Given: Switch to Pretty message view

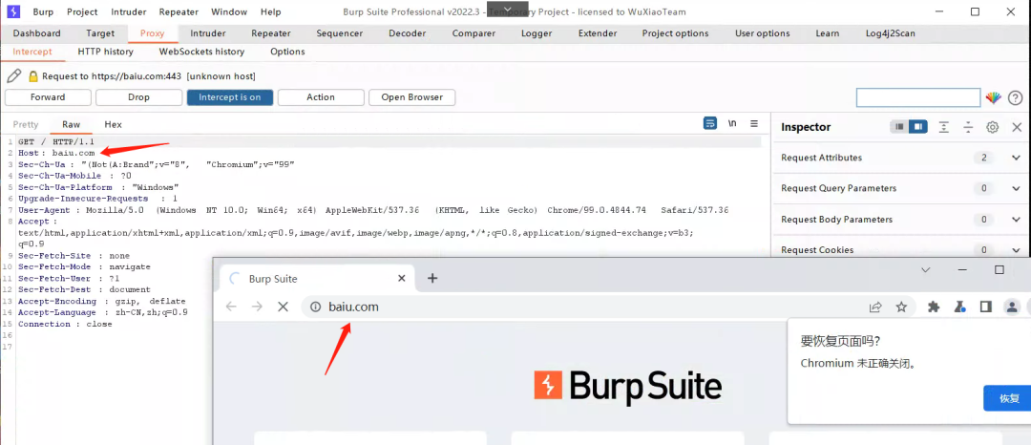Looking at the screenshot, I should pos(26,124).
